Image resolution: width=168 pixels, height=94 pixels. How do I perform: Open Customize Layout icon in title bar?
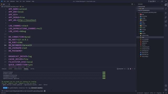coord(155,1)
